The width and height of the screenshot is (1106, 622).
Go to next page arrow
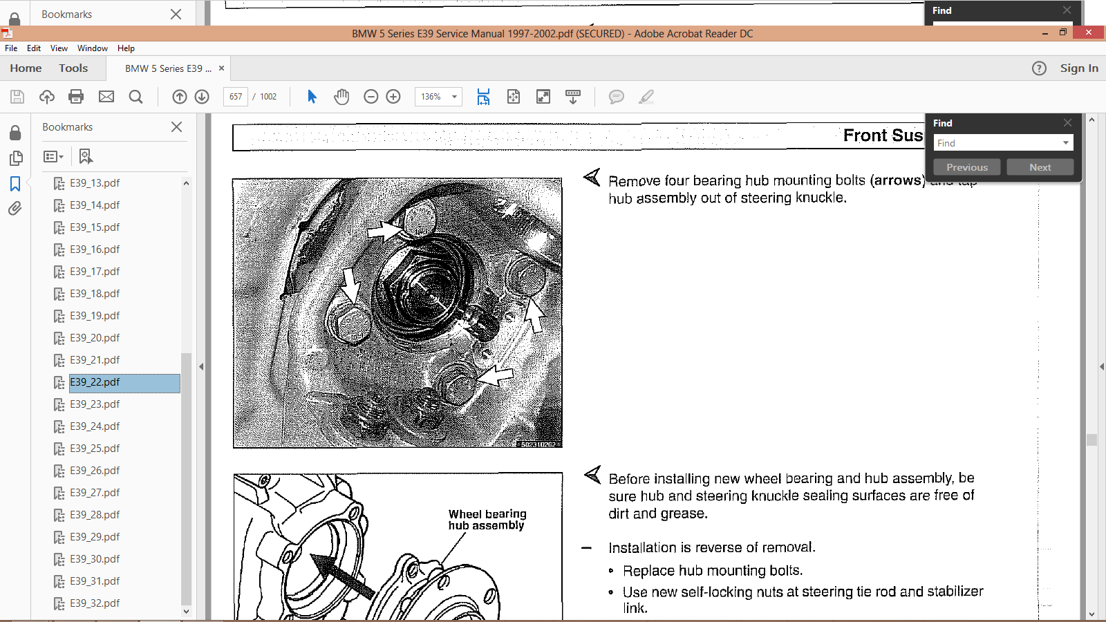[202, 97]
